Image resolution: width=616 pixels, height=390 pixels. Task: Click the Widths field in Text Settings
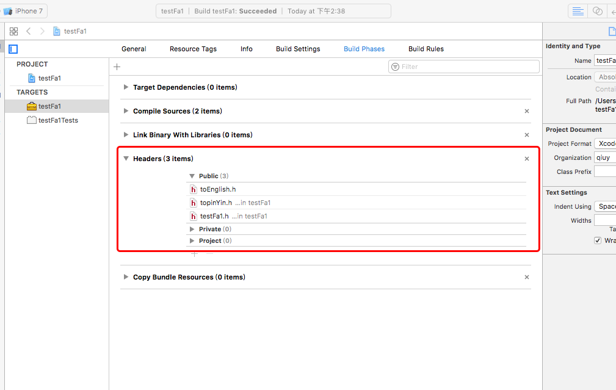[x=605, y=220]
